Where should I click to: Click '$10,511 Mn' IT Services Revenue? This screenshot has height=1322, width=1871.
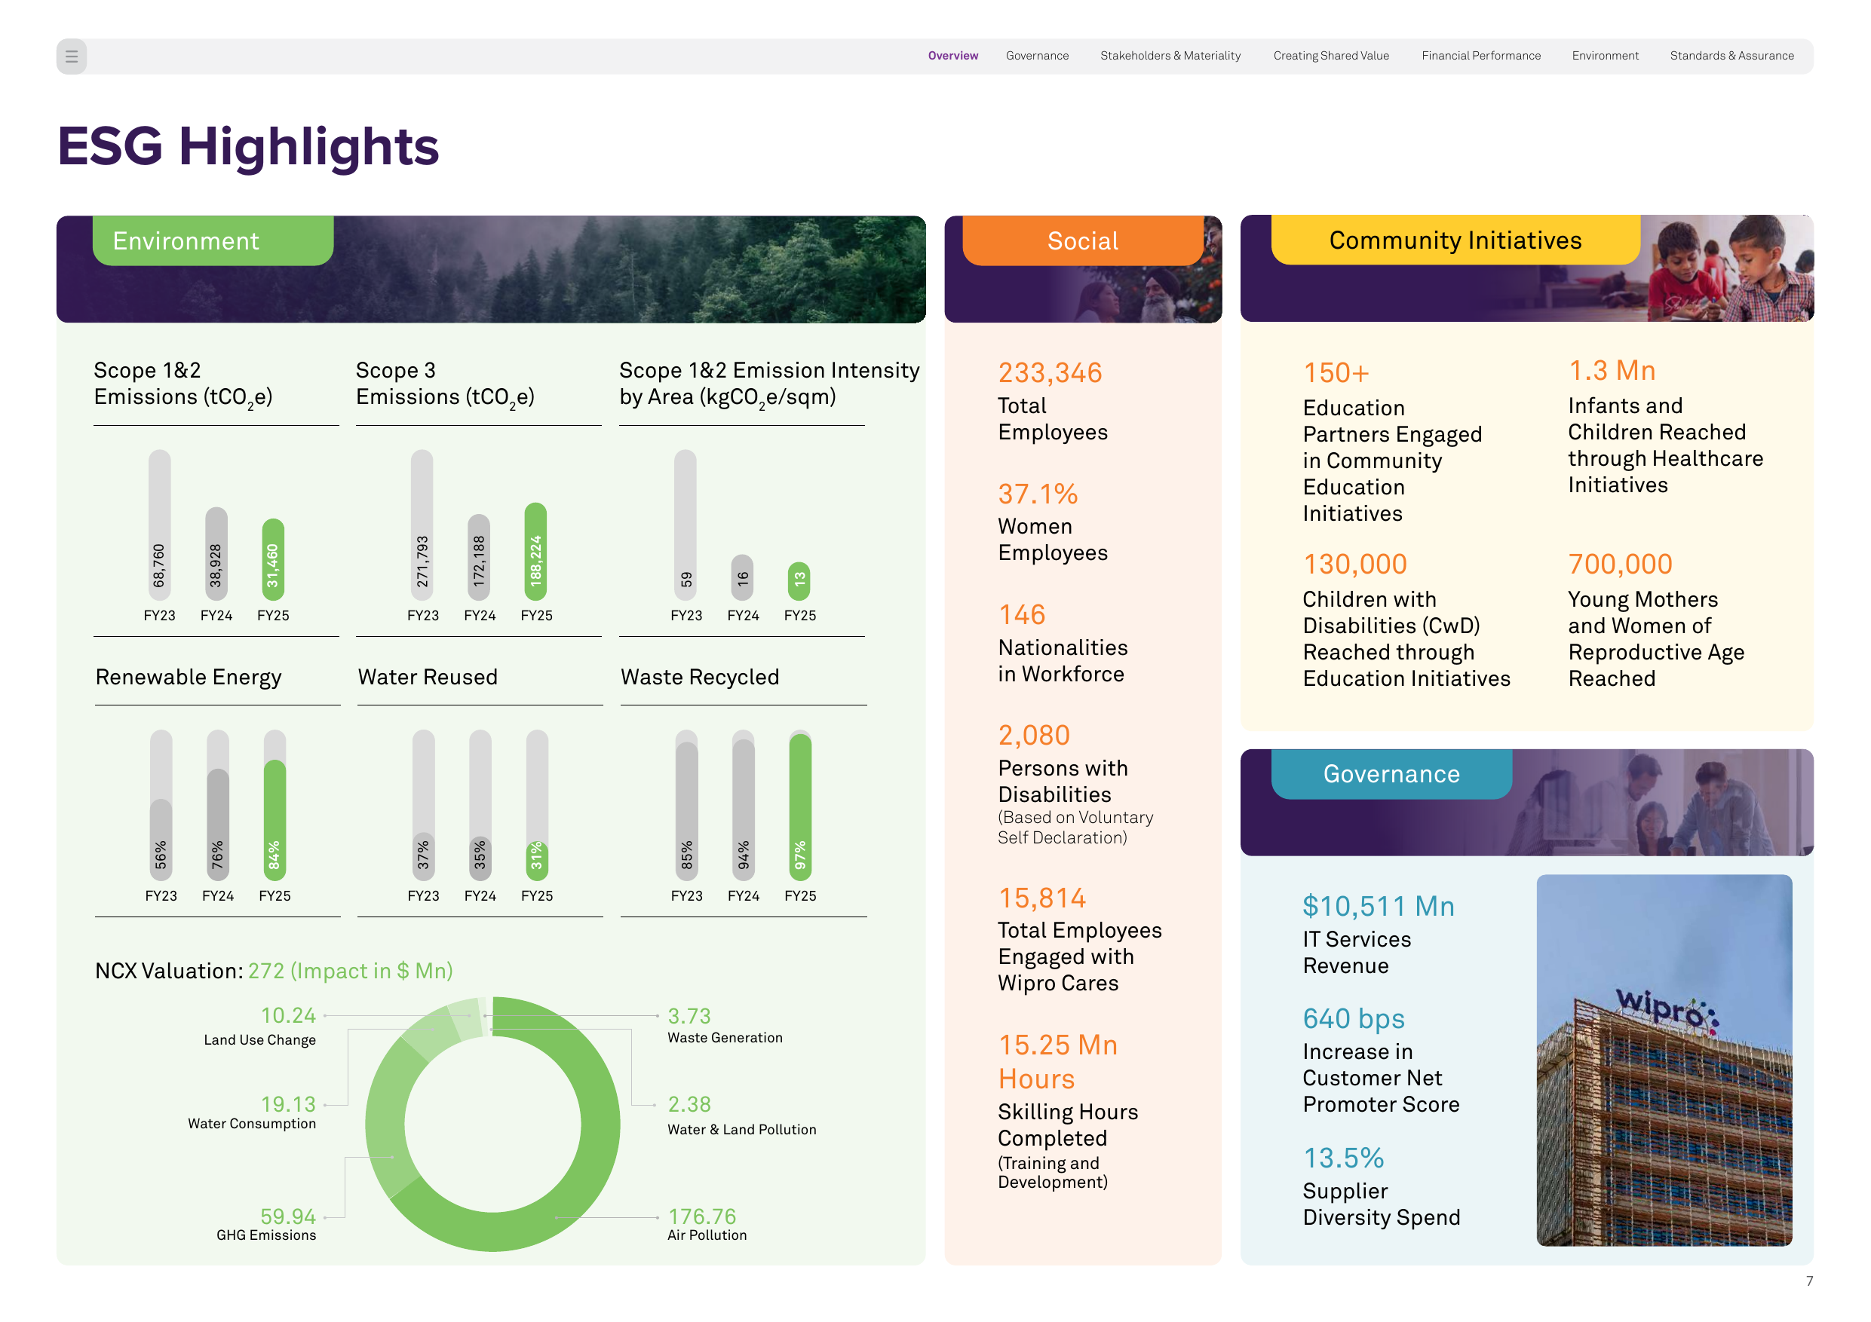pos(1378,906)
